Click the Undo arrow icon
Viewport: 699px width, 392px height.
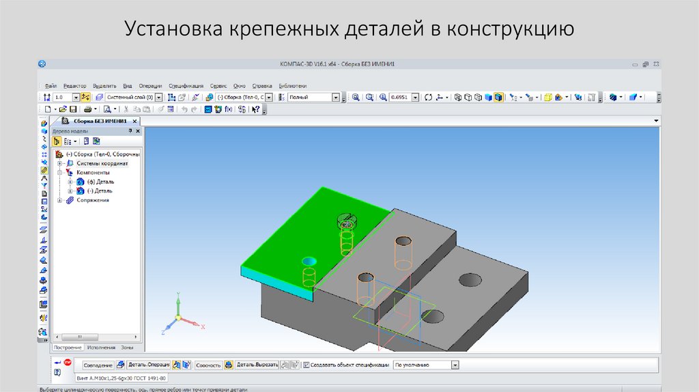coord(184,109)
